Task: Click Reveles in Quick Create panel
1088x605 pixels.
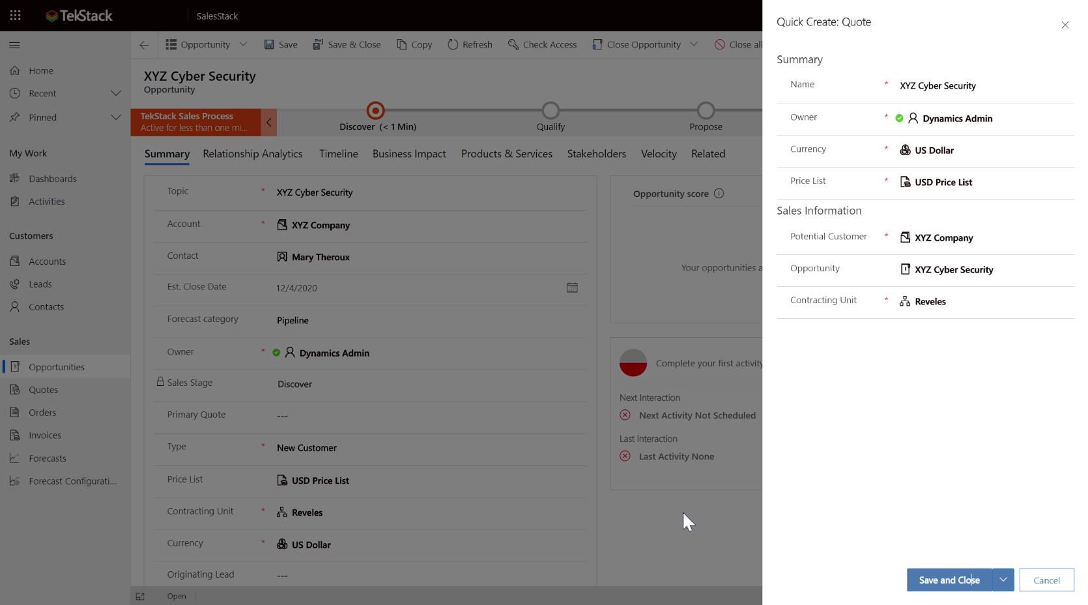Action: coord(930,302)
